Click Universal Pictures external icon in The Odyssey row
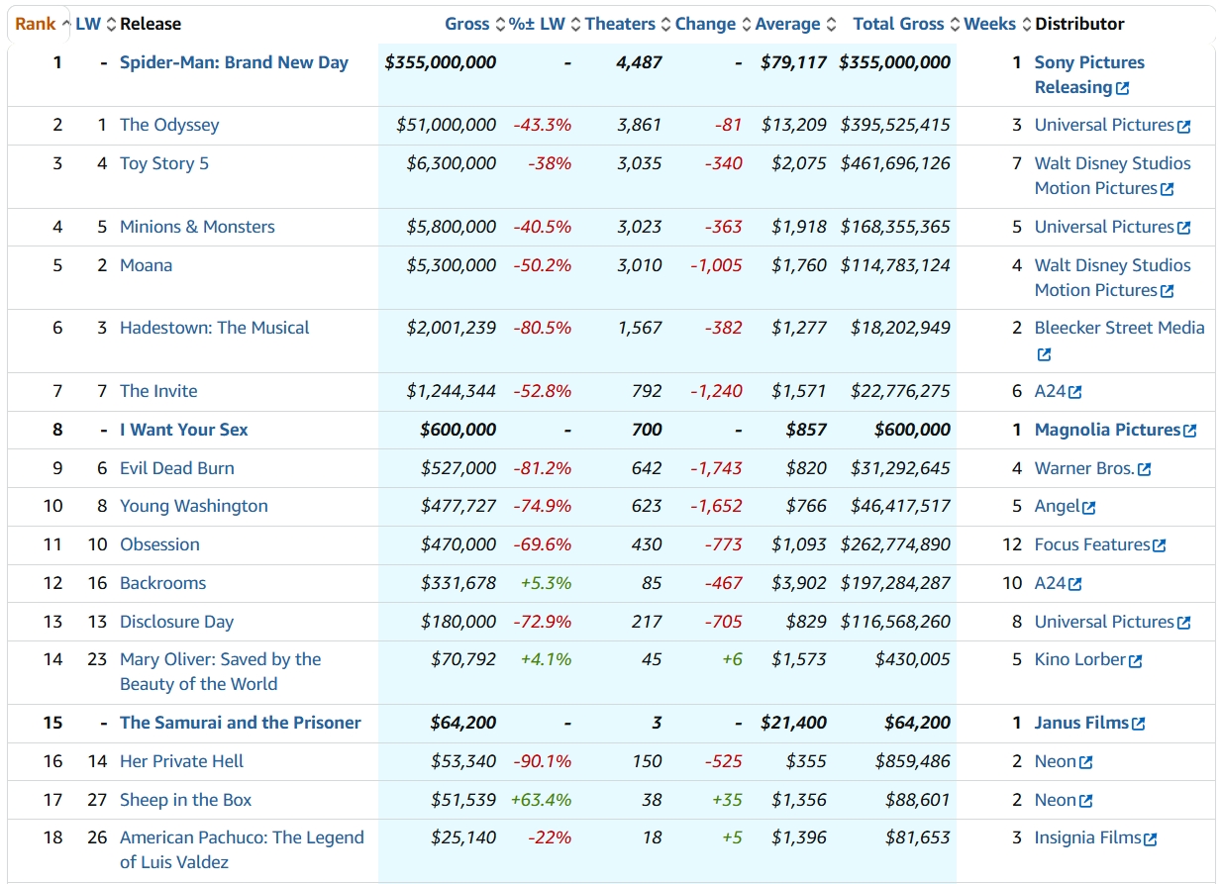 point(1183,126)
